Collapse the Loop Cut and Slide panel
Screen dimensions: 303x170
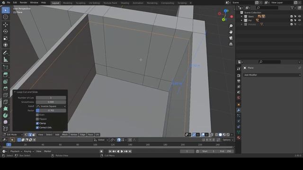(x=15, y=92)
